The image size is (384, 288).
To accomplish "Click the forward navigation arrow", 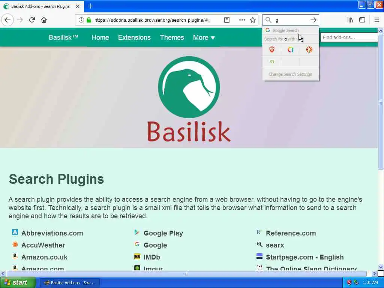I will pos(20,20).
